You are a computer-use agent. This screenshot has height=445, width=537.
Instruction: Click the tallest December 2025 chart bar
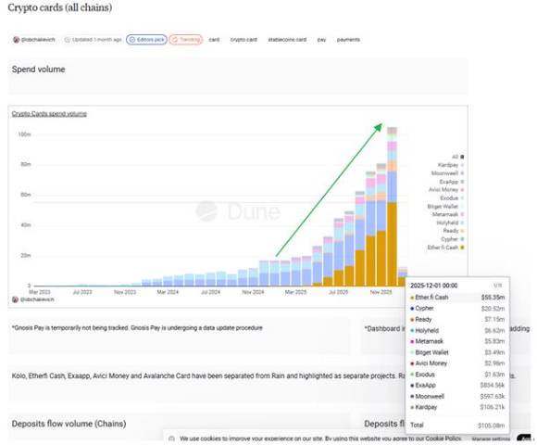(392, 207)
